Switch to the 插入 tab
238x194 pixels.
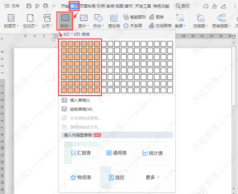(74, 6)
